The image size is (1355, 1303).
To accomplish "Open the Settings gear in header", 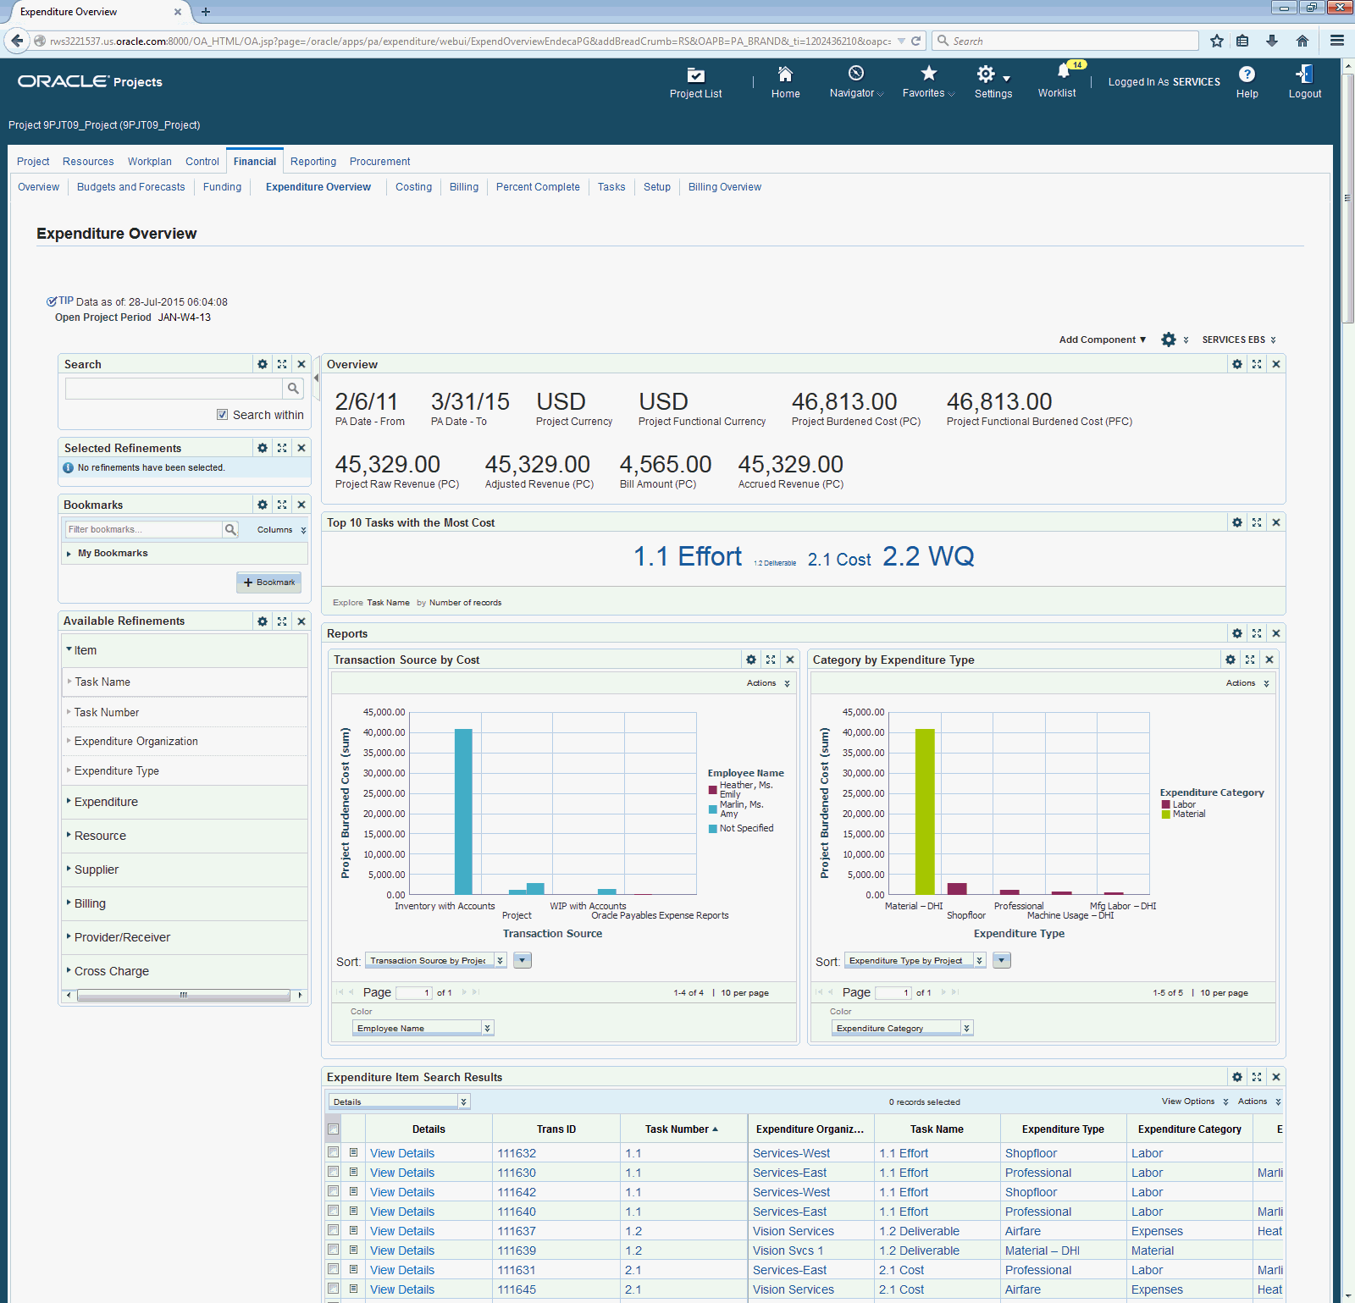I will tap(986, 74).
